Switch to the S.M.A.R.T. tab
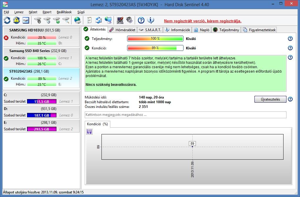The image size is (300, 197). pyautogui.click(x=150, y=30)
